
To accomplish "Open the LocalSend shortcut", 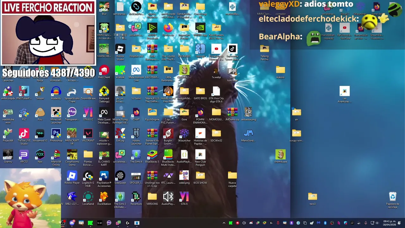I will coord(88,199).
